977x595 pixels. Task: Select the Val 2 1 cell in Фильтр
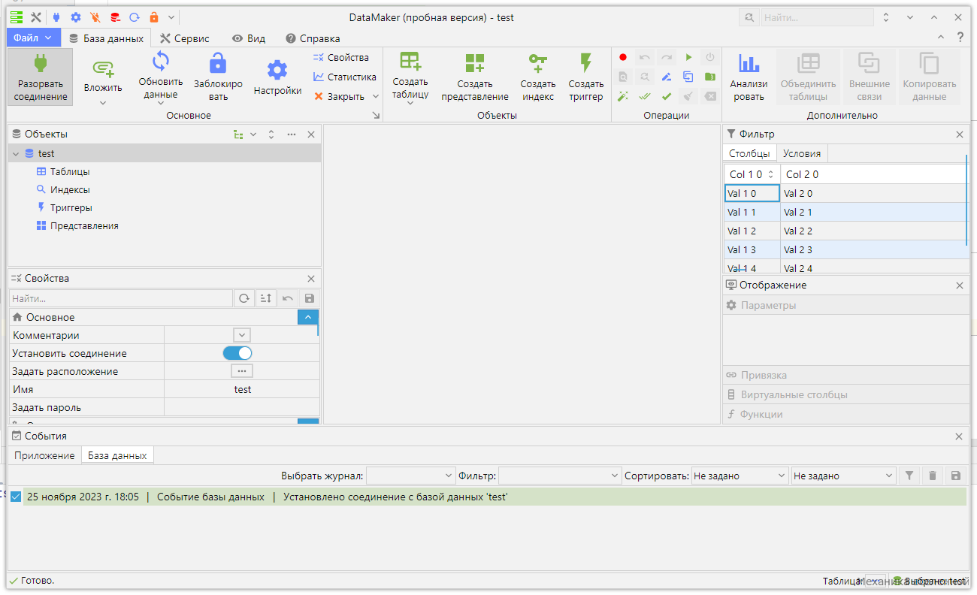coord(873,212)
